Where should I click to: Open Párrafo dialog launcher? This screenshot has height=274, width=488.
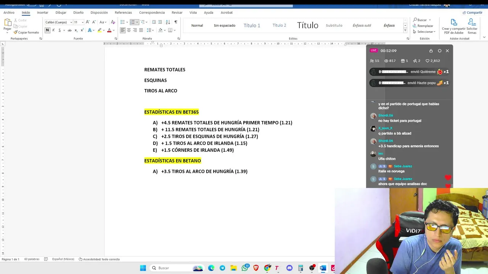click(x=179, y=38)
